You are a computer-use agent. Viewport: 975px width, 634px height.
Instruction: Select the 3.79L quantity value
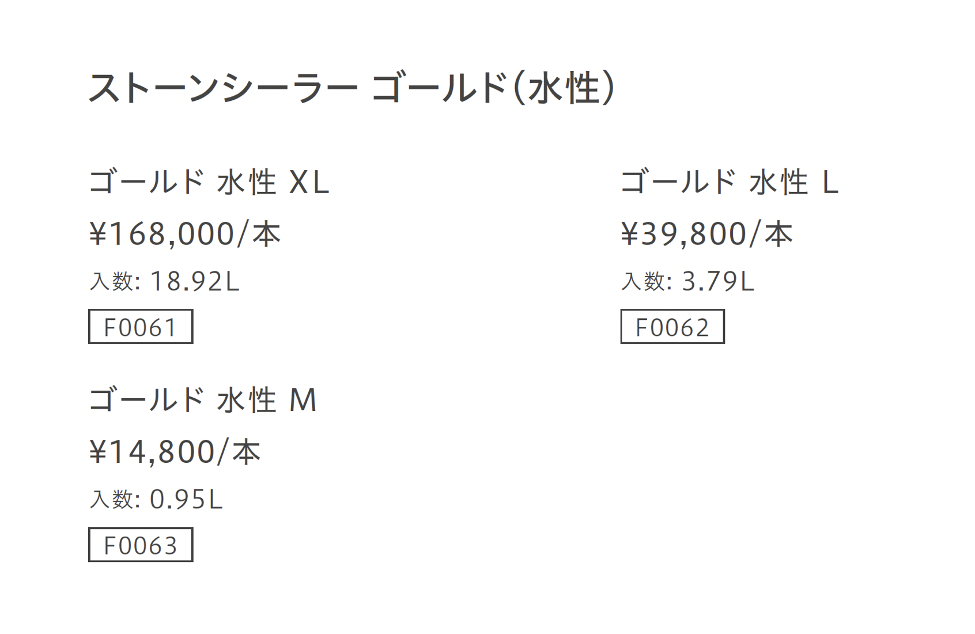click(718, 282)
